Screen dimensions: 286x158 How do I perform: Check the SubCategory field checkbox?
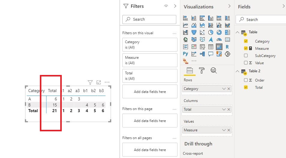pyautogui.click(x=246, y=55)
